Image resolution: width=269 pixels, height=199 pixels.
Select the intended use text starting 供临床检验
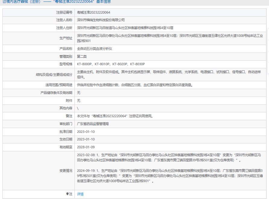coord(135,85)
